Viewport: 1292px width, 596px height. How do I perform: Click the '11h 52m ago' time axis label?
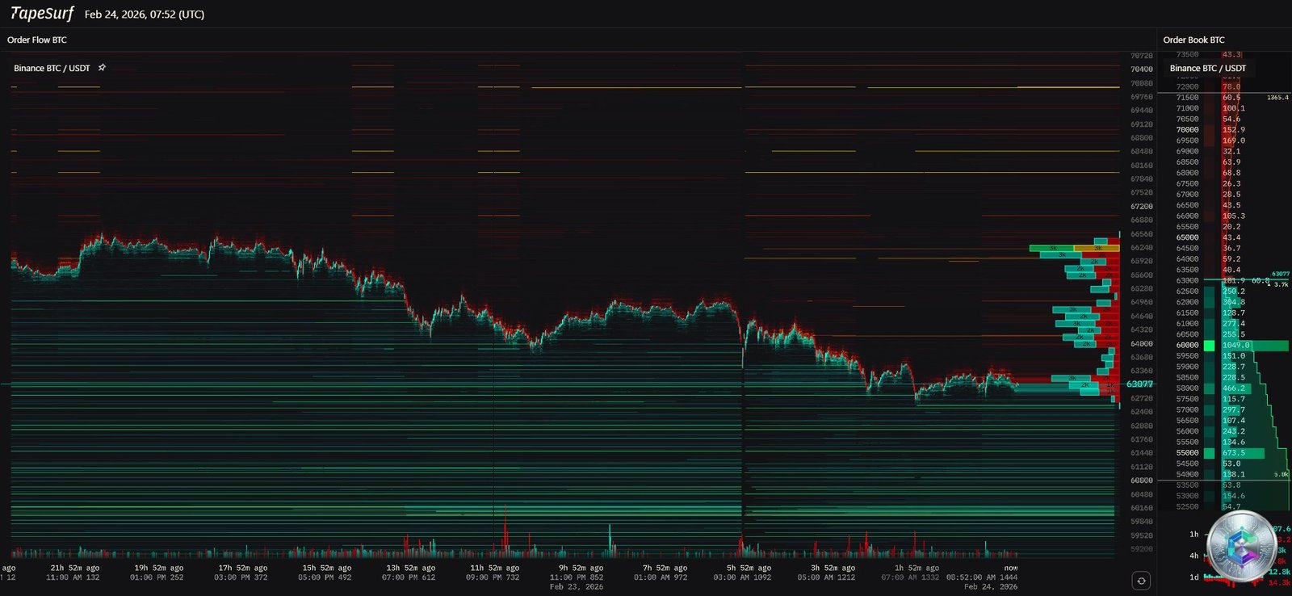[x=494, y=568]
